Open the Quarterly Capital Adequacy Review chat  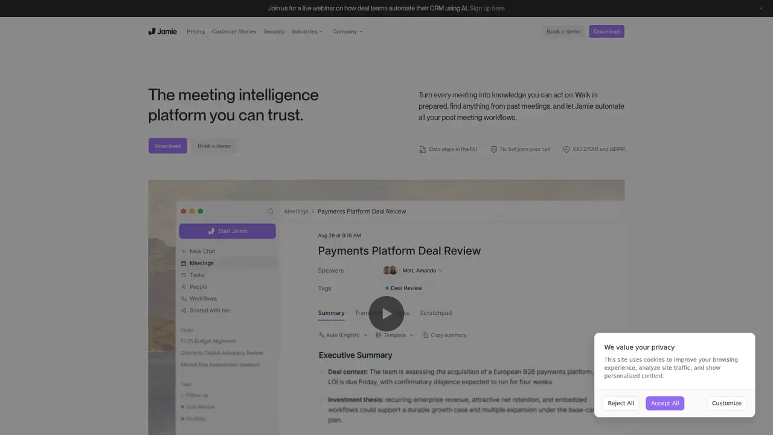(222, 353)
